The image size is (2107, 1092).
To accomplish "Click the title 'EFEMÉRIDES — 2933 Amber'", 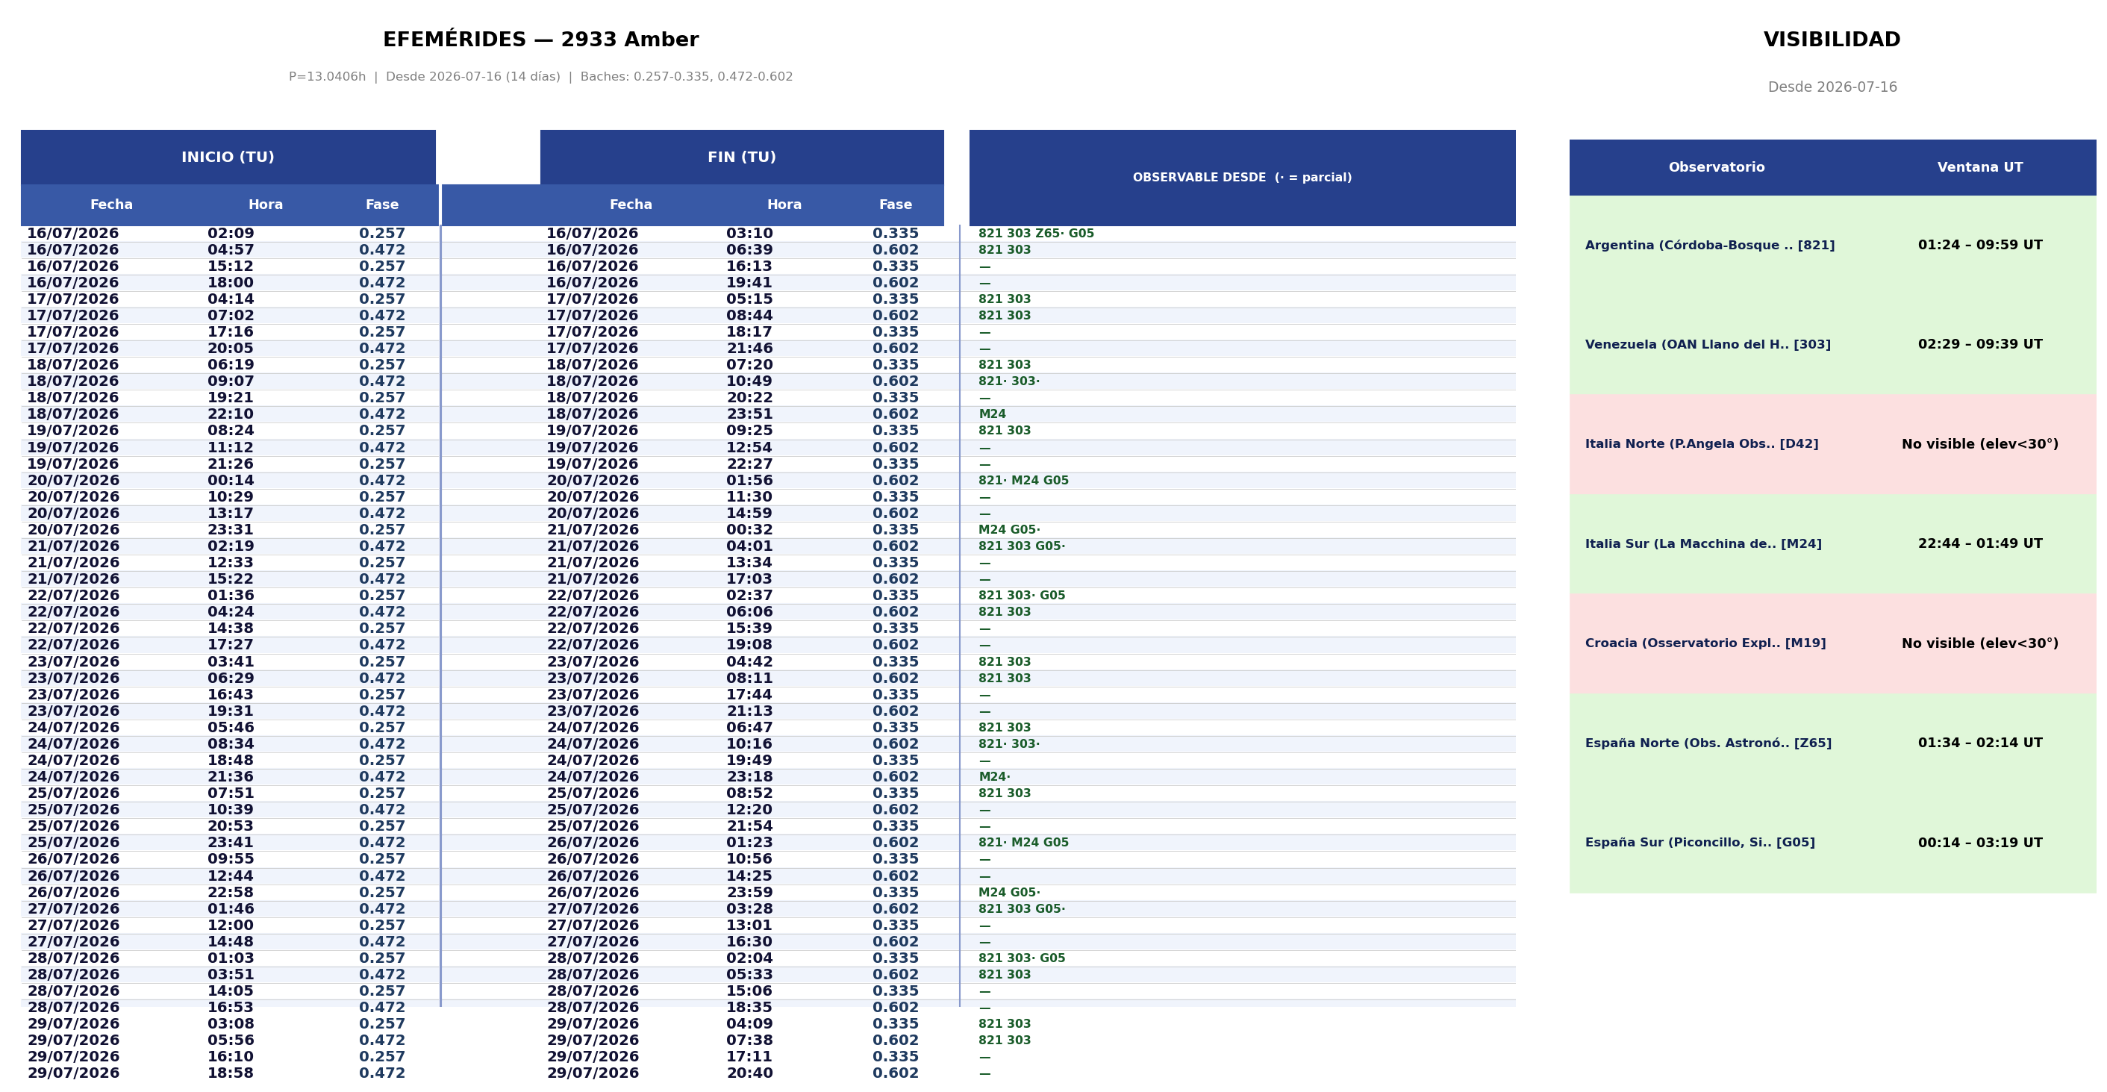I will [540, 40].
